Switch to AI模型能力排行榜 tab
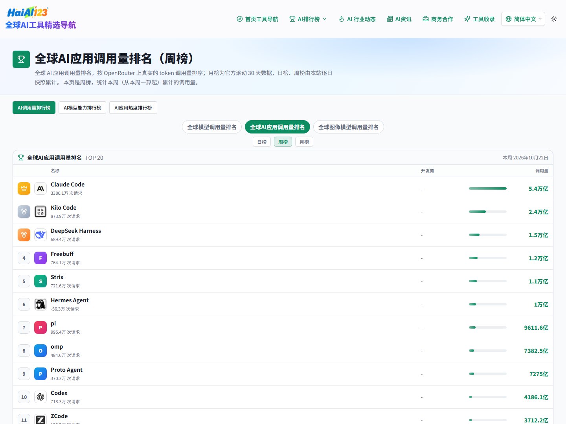This screenshot has height=424, width=566. coord(82,108)
